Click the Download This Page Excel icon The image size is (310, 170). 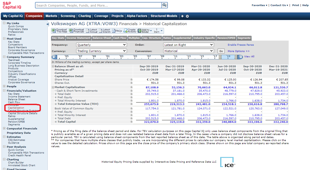(x=54, y=31)
